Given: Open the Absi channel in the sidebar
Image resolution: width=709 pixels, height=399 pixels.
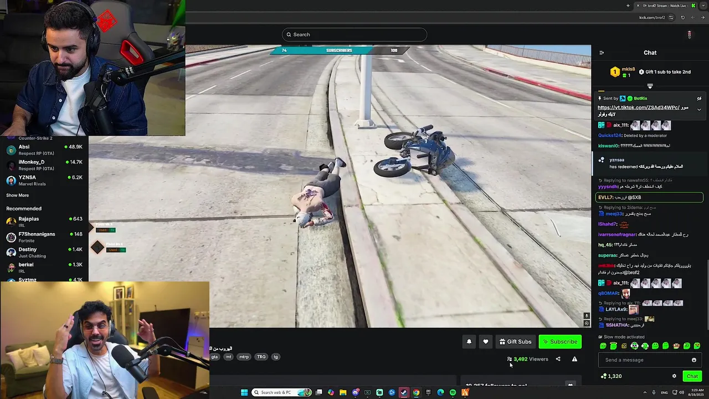Looking at the screenshot, I should pos(44,150).
